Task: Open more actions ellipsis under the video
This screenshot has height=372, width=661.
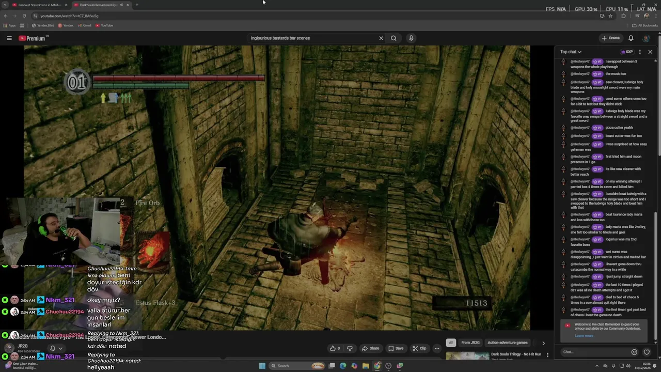Action: coord(437,348)
